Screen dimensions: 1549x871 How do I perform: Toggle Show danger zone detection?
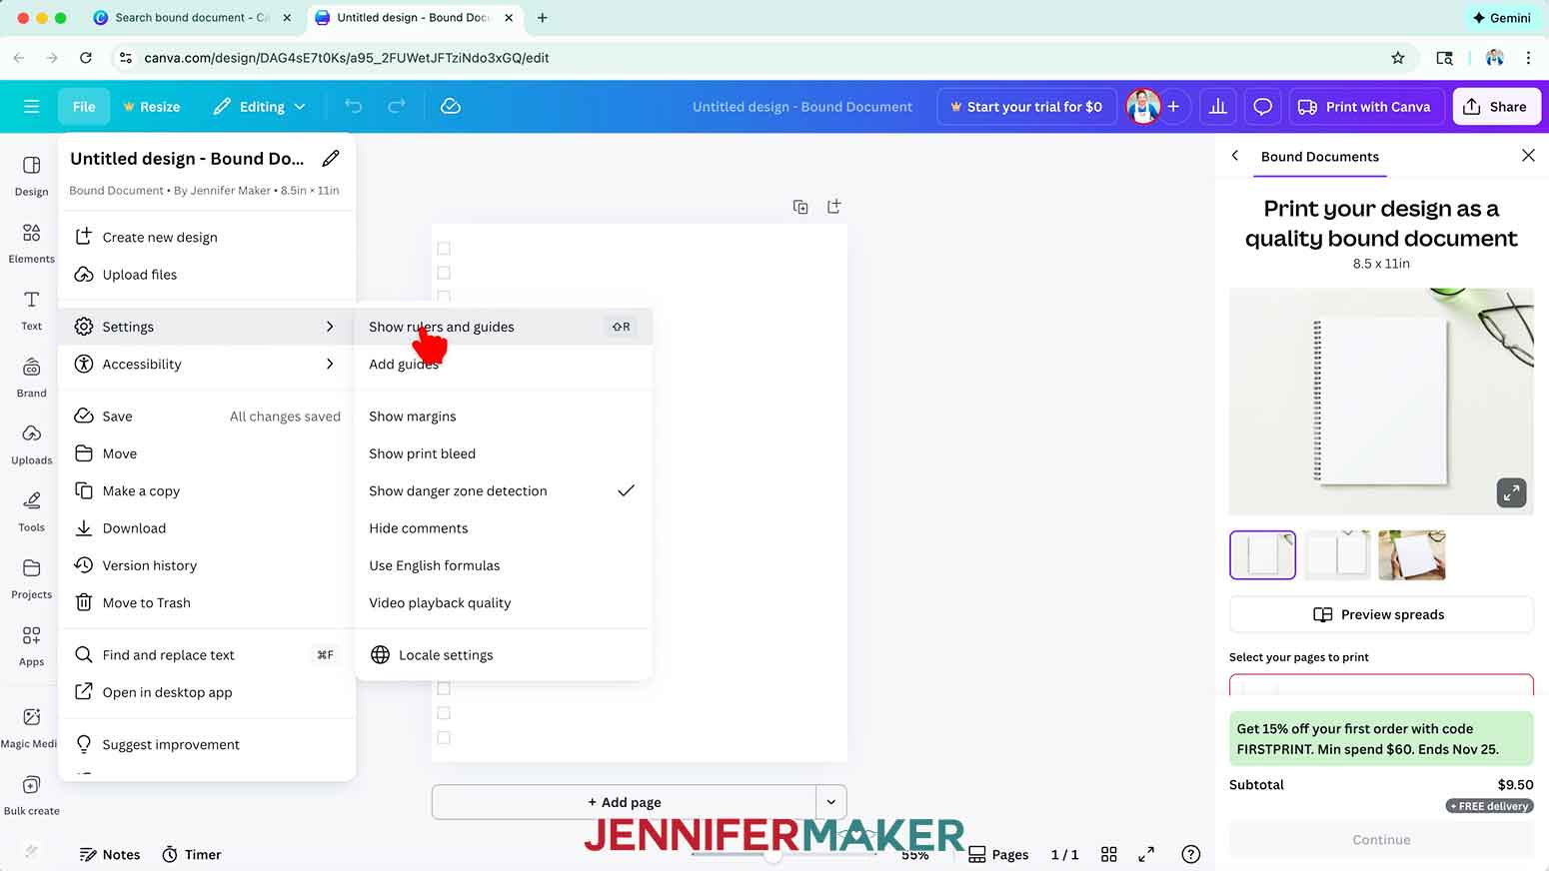(x=503, y=490)
